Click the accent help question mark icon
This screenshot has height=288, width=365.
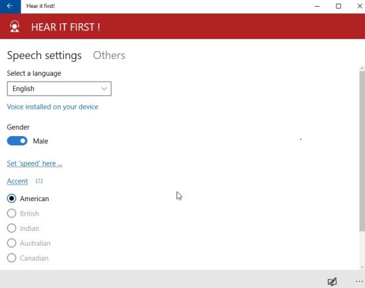[x=39, y=180]
